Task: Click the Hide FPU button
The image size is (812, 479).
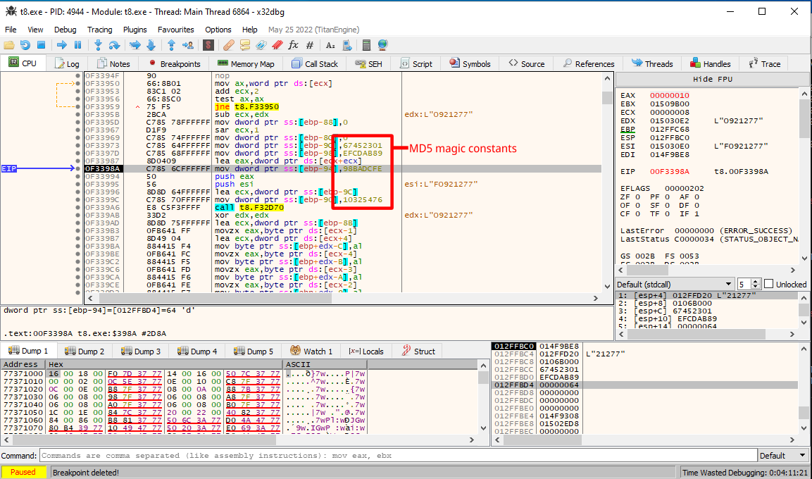Action: (x=713, y=79)
